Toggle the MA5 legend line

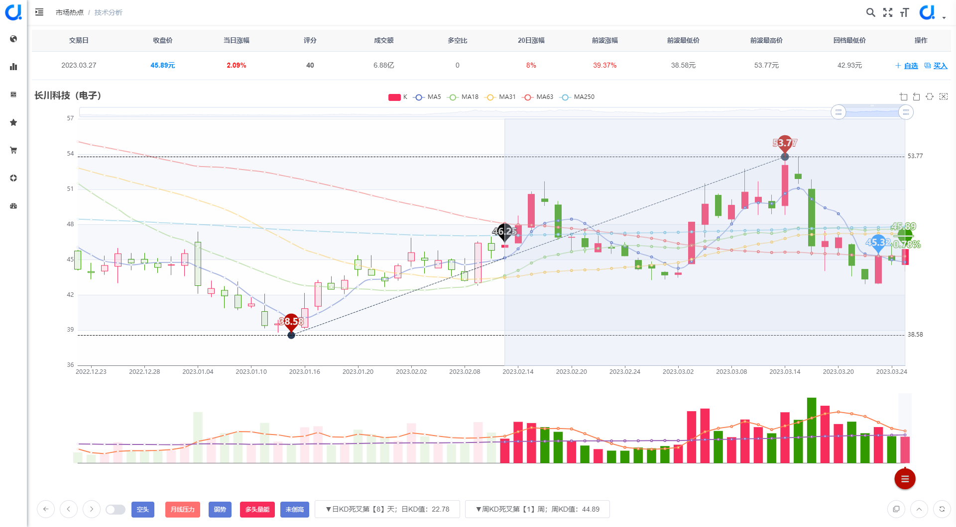(427, 97)
